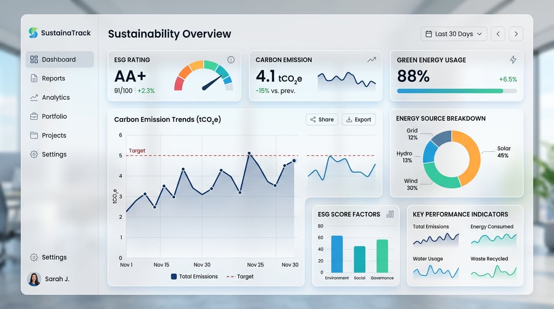This screenshot has width=554, height=309.
Task: Click the calendar icon in date selector
Action: point(429,34)
